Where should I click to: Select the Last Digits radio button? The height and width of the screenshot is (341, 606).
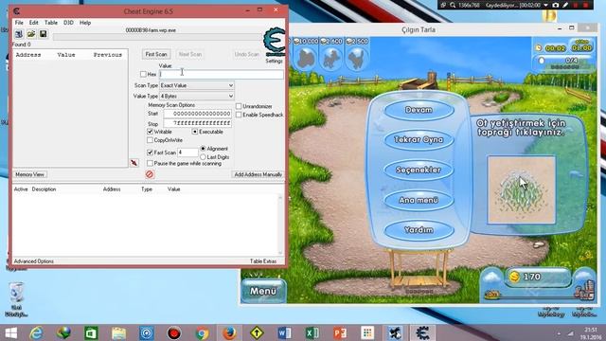click(203, 157)
